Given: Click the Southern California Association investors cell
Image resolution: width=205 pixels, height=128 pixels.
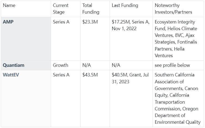Looking at the screenshot, I should point(178,99).
